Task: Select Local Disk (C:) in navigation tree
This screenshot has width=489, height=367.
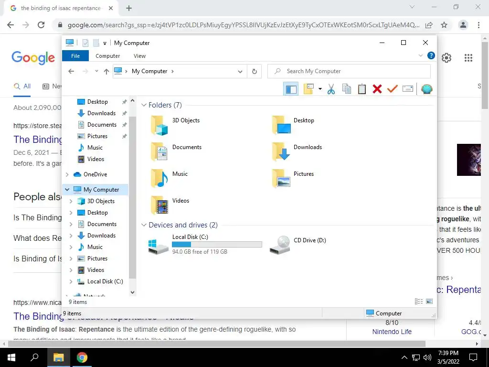Action: coord(105,281)
